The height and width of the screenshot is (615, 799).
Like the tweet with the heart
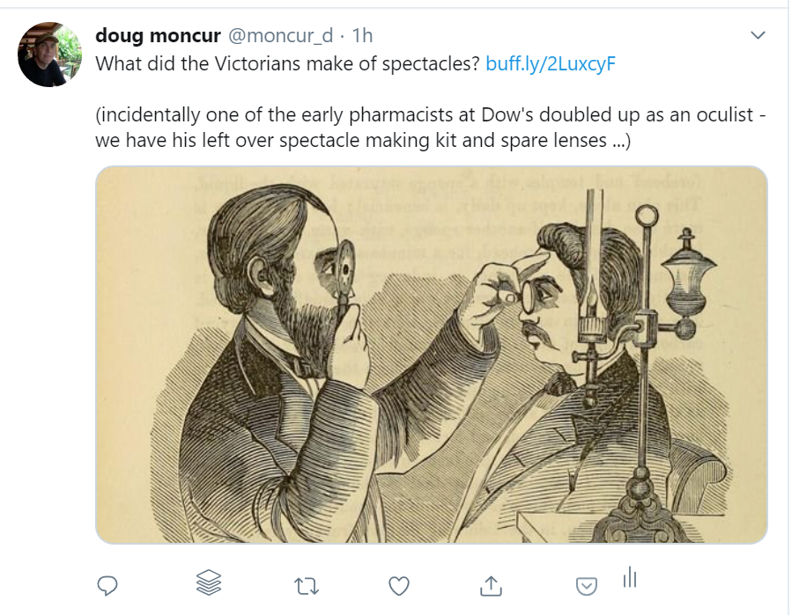coord(399,584)
